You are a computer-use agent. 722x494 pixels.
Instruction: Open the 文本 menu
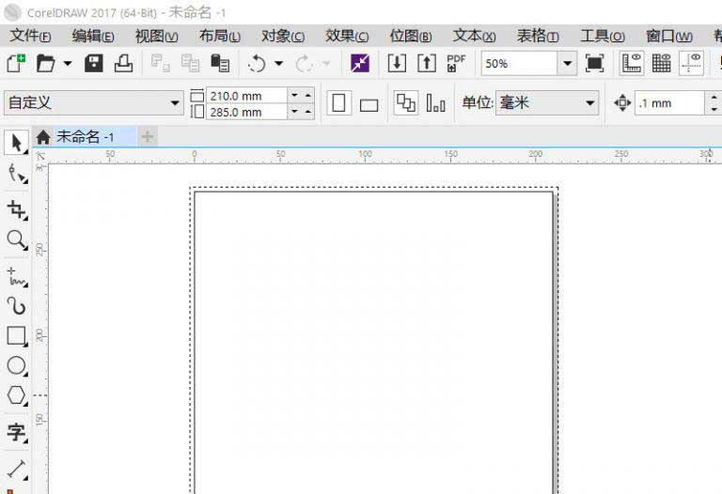(x=474, y=36)
